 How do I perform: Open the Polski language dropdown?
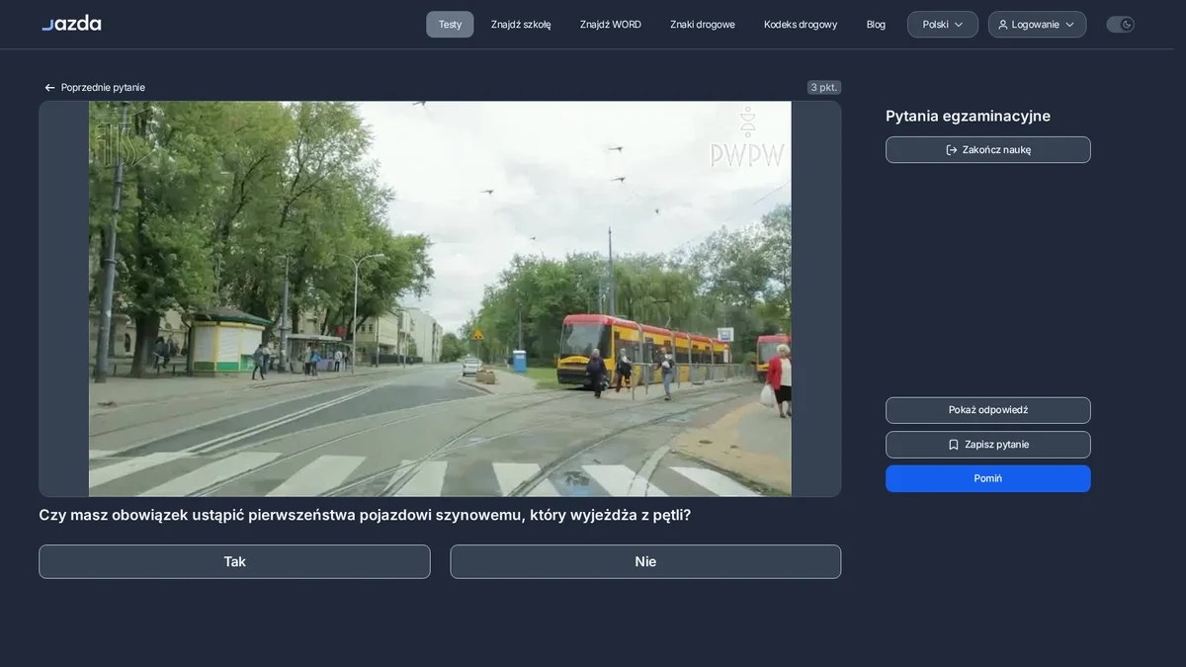click(x=943, y=25)
